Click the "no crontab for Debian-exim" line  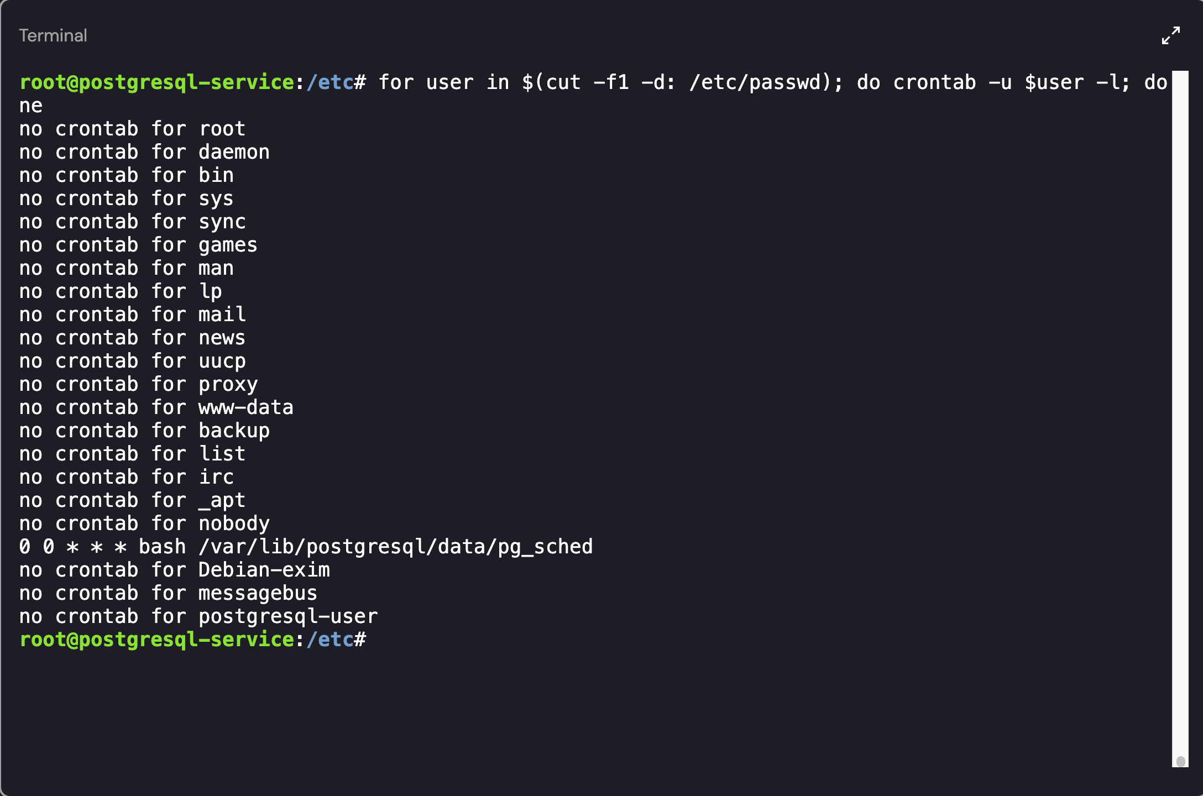[x=174, y=570]
